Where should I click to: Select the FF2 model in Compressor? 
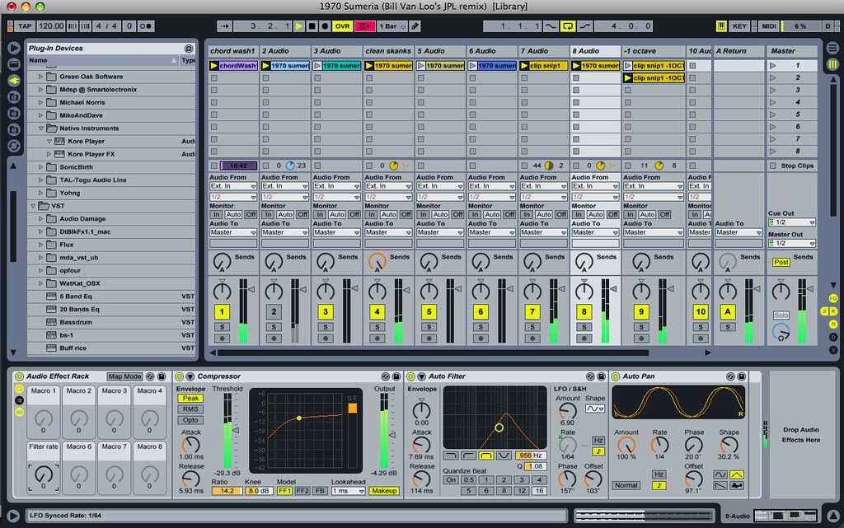[302, 491]
